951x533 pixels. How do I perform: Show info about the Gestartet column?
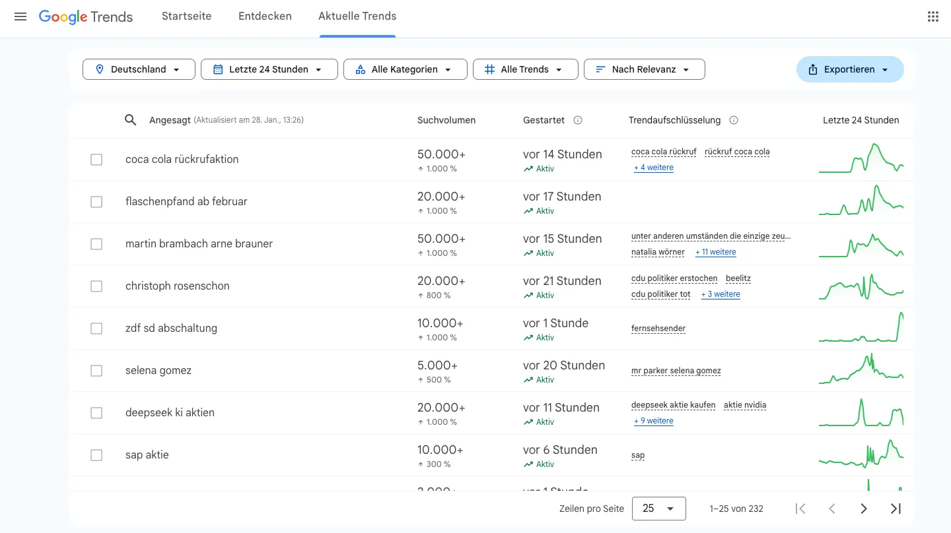tap(578, 120)
